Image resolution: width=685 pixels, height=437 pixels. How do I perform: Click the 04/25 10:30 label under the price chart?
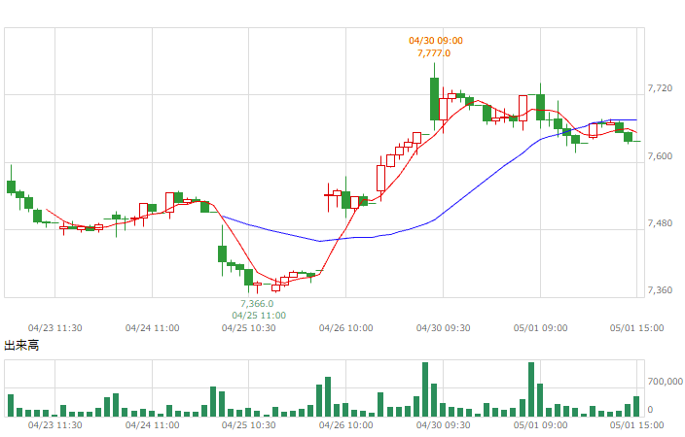click(248, 328)
